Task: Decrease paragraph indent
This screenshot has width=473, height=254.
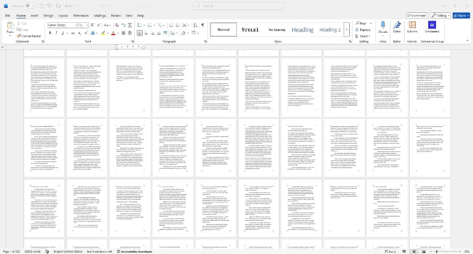Action: [171, 25]
